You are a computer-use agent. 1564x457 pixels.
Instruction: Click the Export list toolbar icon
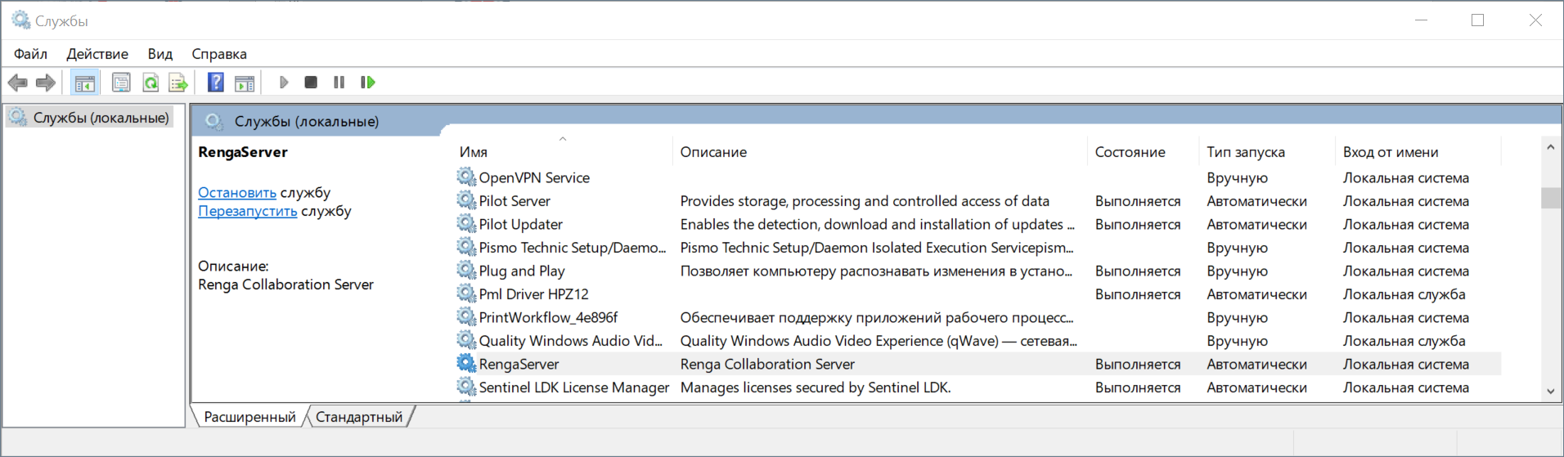click(178, 83)
